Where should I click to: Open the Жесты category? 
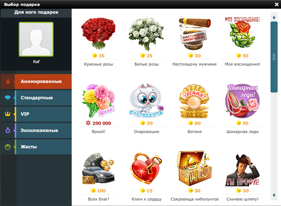36,147
